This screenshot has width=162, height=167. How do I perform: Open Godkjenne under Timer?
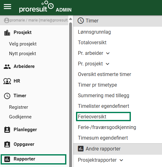pos(20,117)
